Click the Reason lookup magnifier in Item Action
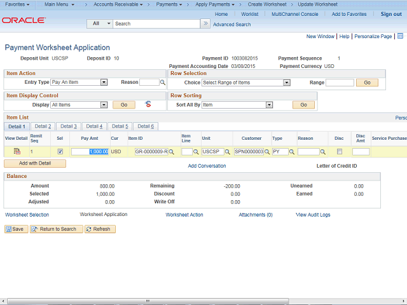The image size is (407, 305). coord(163,83)
